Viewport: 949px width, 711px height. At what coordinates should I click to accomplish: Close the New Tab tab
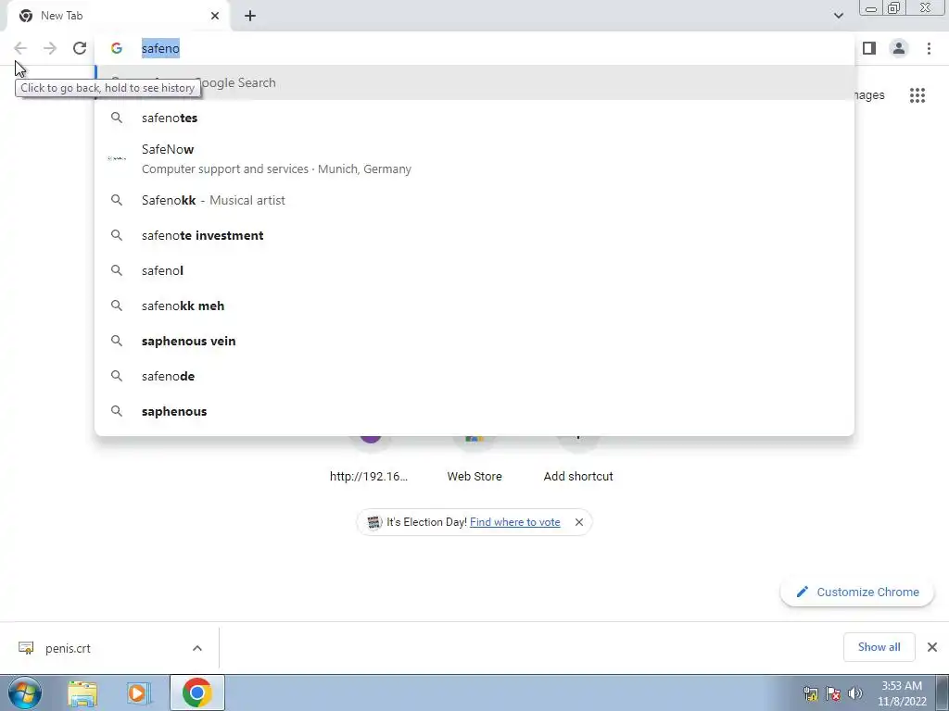(x=215, y=16)
